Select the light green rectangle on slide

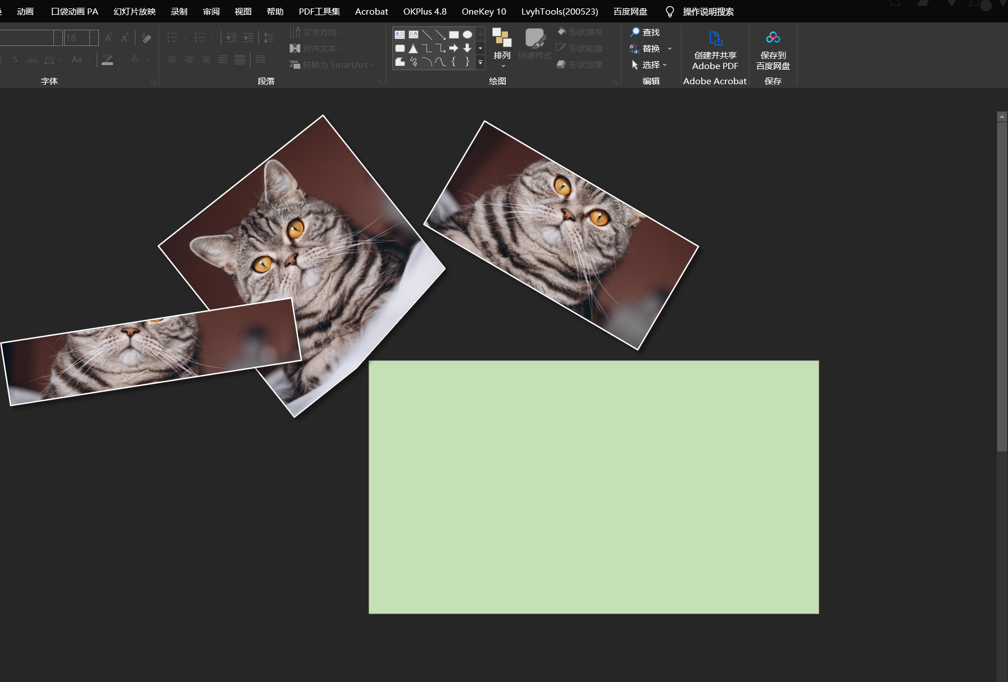(x=594, y=487)
